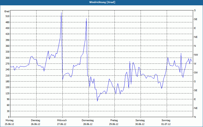Select the Dienstag day label
Screen dimensions: 203x127
[x=36, y=120]
